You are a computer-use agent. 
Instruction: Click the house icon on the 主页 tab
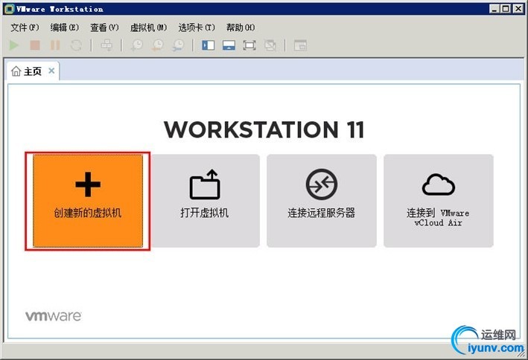[16, 71]
